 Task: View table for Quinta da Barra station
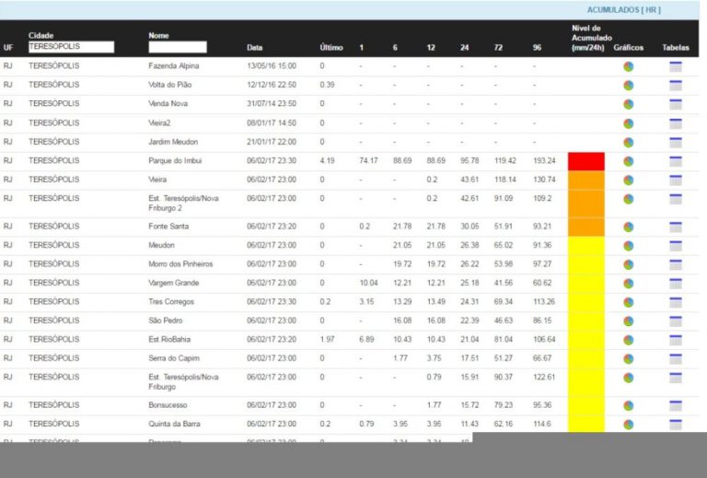pos(675,424)
